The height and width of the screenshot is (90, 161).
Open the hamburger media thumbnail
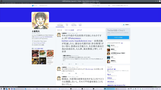[43, 53]
